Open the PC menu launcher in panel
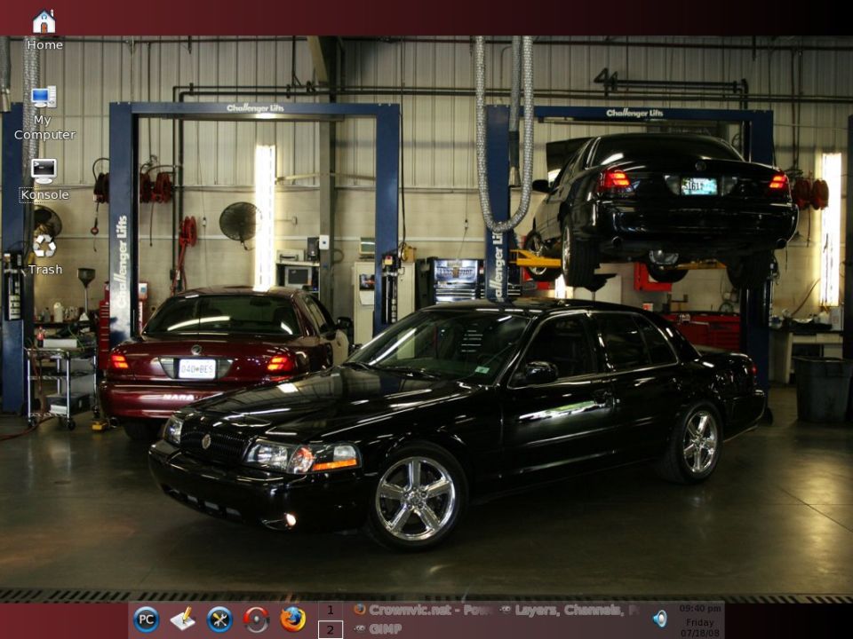 click(x=147, y=619)
